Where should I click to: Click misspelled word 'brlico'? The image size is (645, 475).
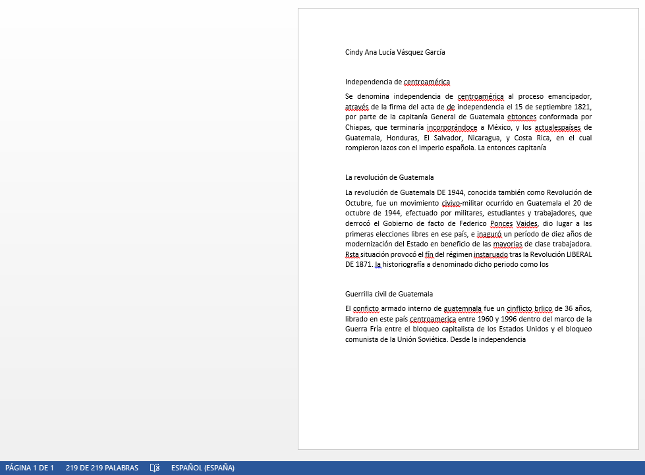click(x=543, y=308)
